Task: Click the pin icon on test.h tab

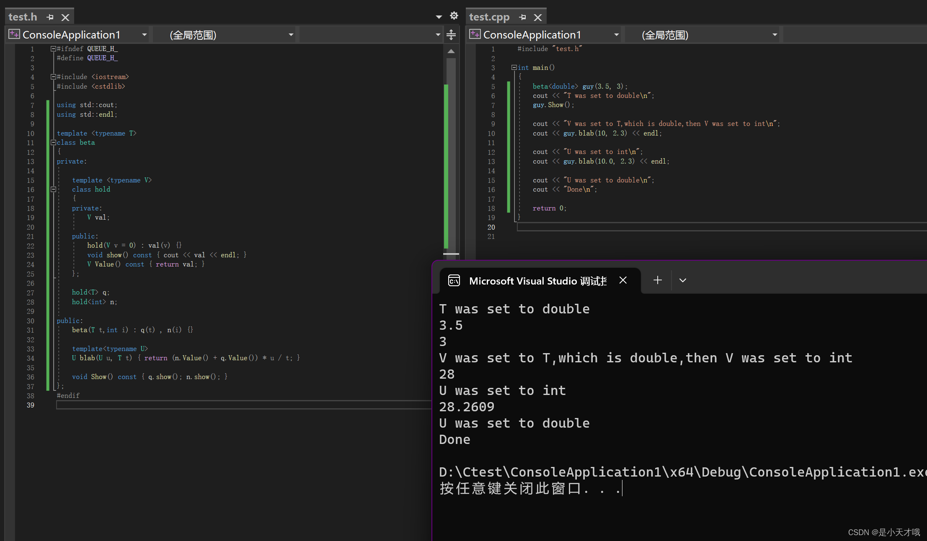Action: tap(50, 17)
